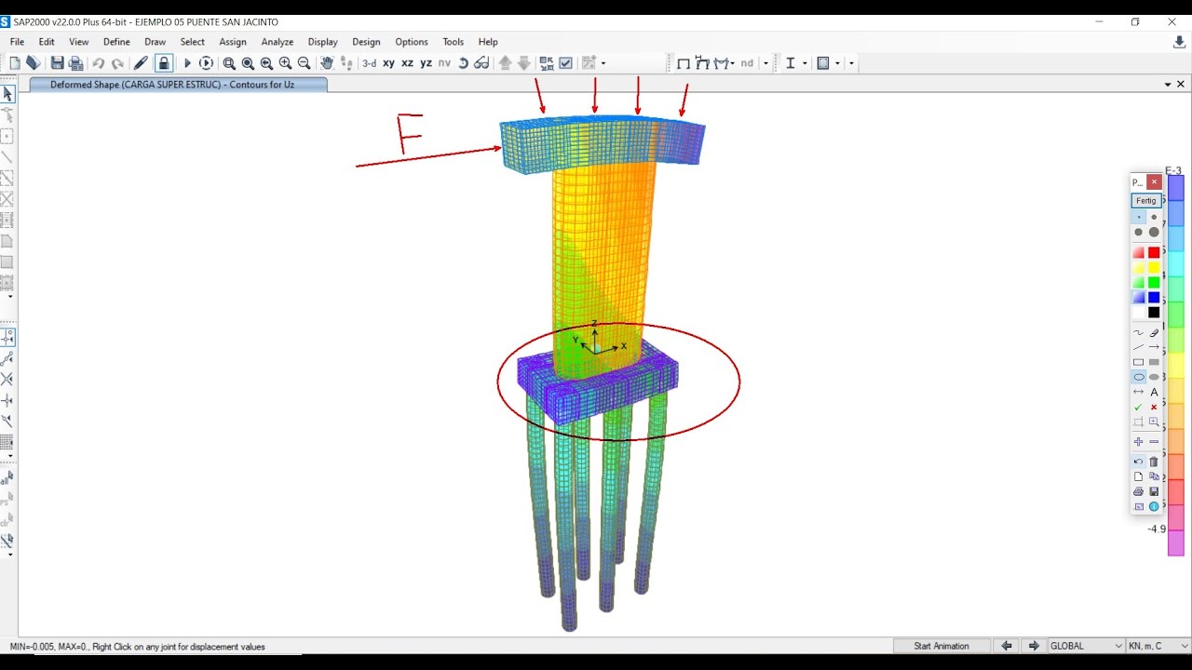Image resolution: width=1192 pixels, height=670 pixels.
Task: Expand the I-section frame dropdown arrow
Action: pos(805,63)
